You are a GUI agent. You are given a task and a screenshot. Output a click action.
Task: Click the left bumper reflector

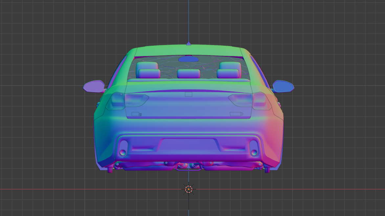pos(123,148)
